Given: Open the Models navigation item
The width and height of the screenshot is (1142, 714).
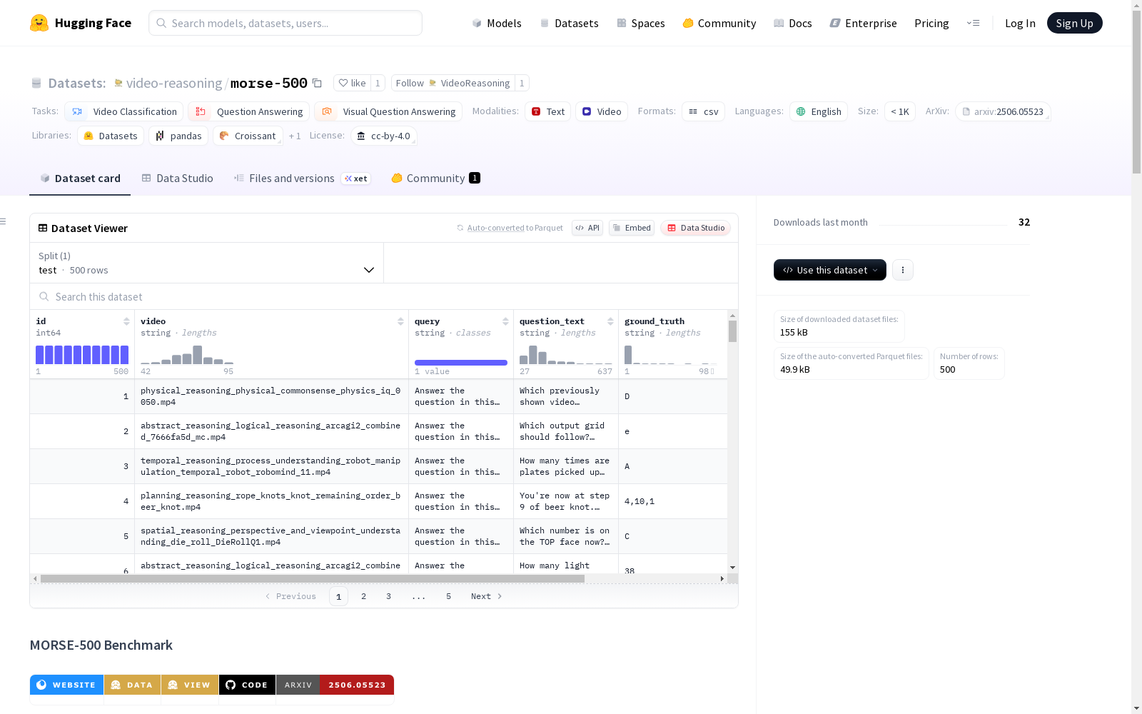Looking at the screenshot, I should point(497,23).
